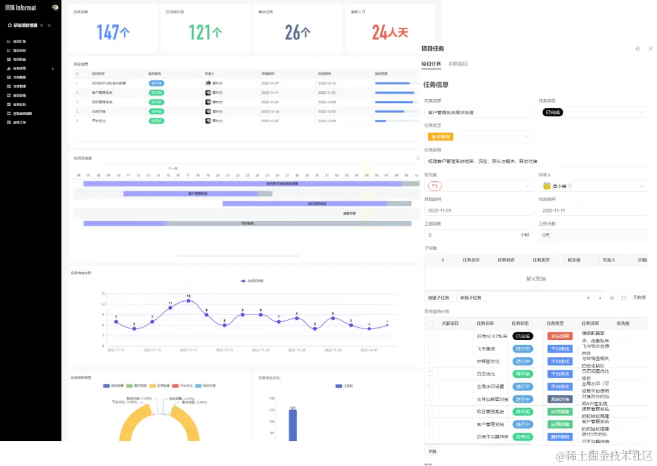Open the 优先级 dropdown showing P1
This screenshot has height=466, width=657.
479,186
